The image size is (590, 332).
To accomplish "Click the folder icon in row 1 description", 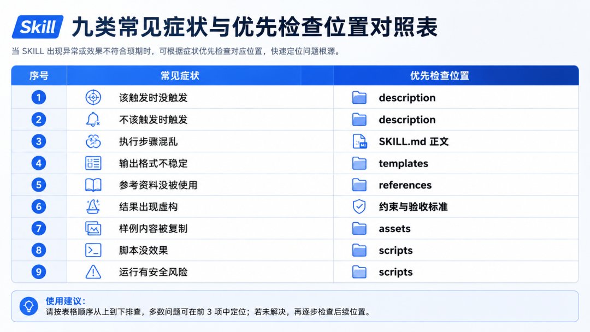I will (x=359, y=98).
